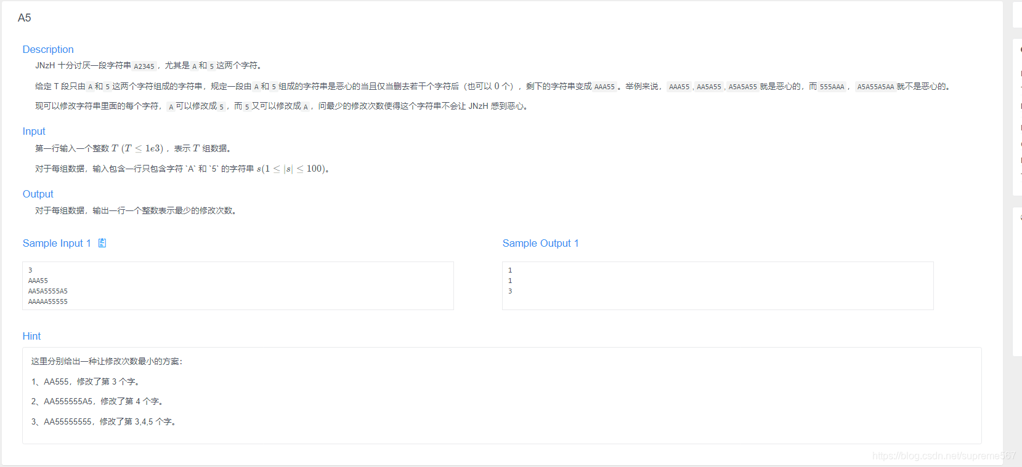Click the Hint section heading
This screenshot has height=467, width=1022.
(32, 336)
